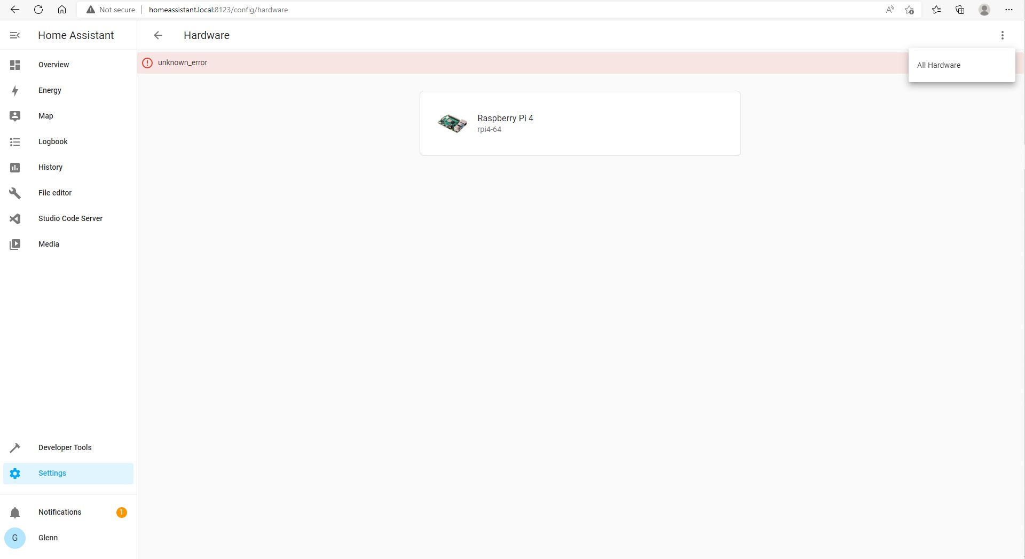The width and height of the screenshot is (1025, 559).
Task: Open the Media sidebar label
Action: click(x=49, y=244)
